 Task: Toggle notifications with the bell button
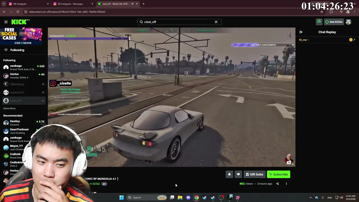[229, 175]
